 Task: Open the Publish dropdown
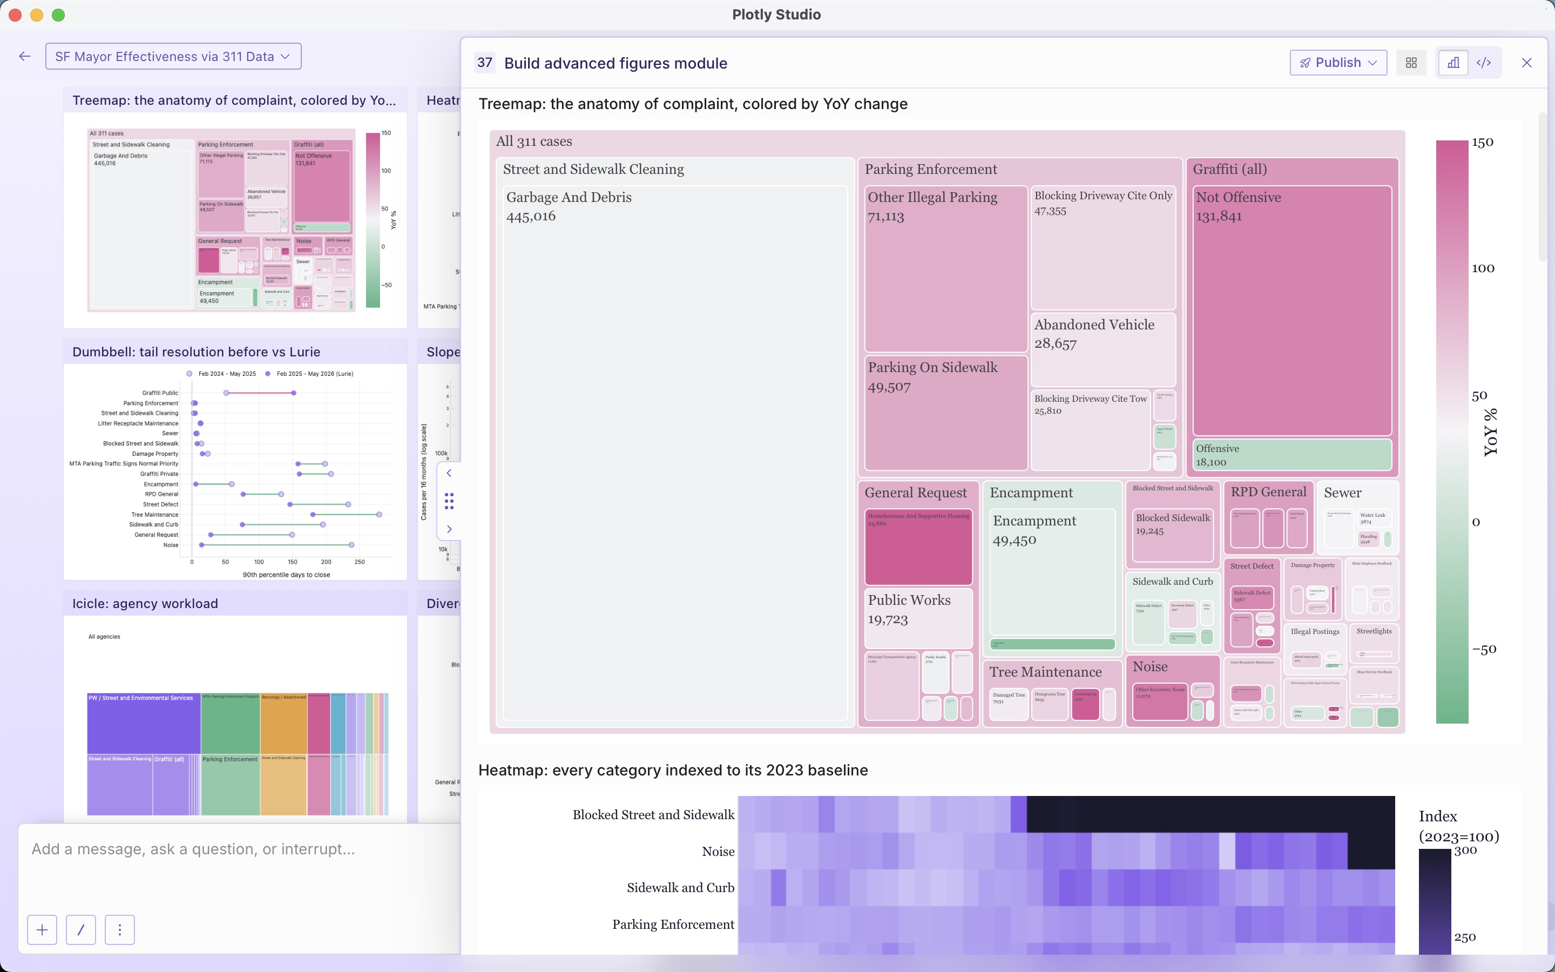click(1338, 62)
